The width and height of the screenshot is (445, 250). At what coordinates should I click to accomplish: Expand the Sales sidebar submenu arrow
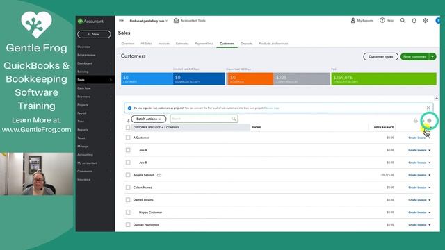pyautogui.click(x=111, y=80)
